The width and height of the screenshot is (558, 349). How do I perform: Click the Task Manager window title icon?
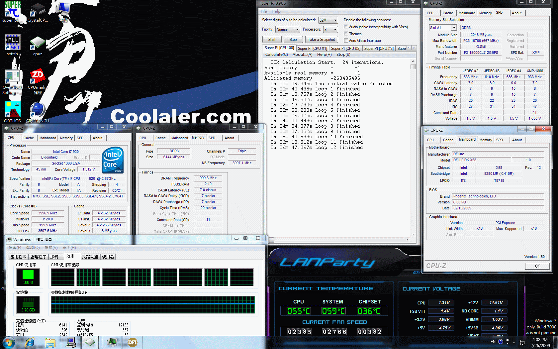9,239
